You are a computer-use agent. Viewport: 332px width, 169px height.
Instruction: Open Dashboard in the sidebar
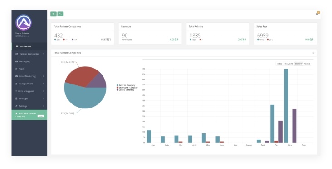point(29,47)
